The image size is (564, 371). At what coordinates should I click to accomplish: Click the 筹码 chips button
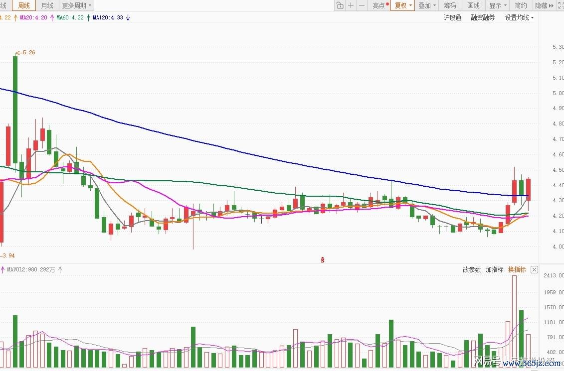point(450,5)
